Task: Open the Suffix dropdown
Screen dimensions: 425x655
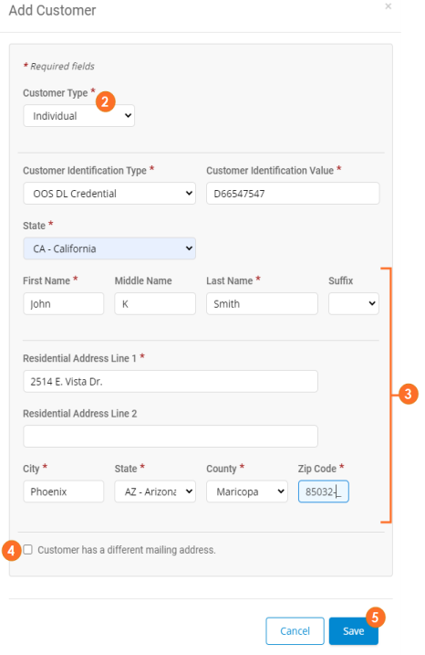Action: [x=354, y=303]
